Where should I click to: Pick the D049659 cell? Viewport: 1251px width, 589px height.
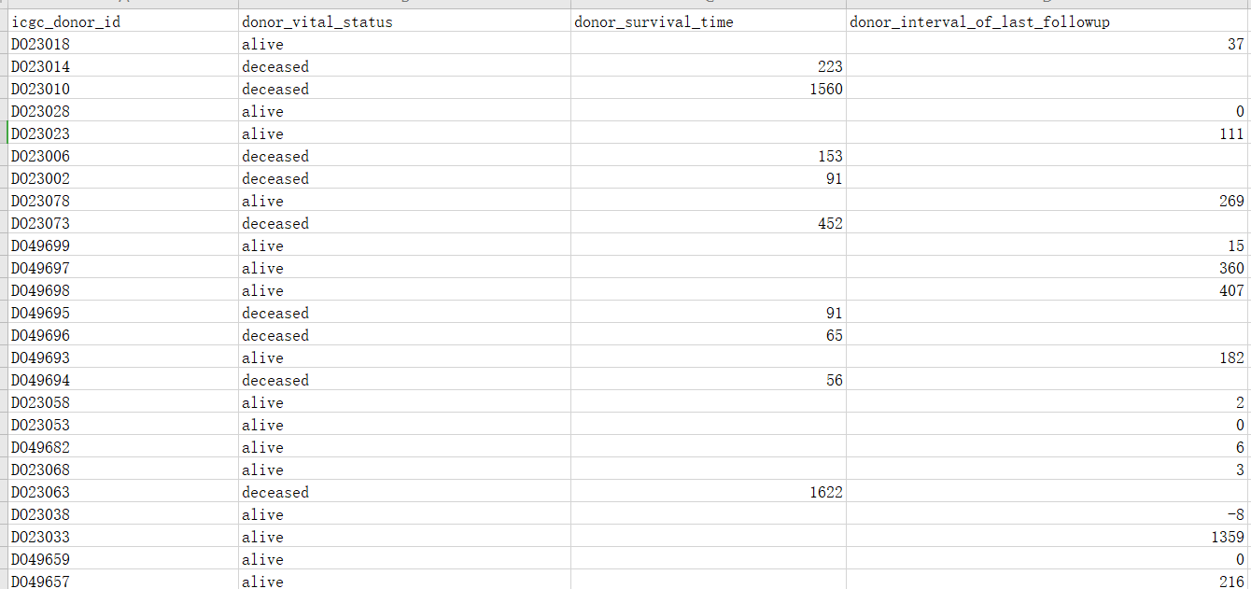pyautogui.click(x=122, y=559)
